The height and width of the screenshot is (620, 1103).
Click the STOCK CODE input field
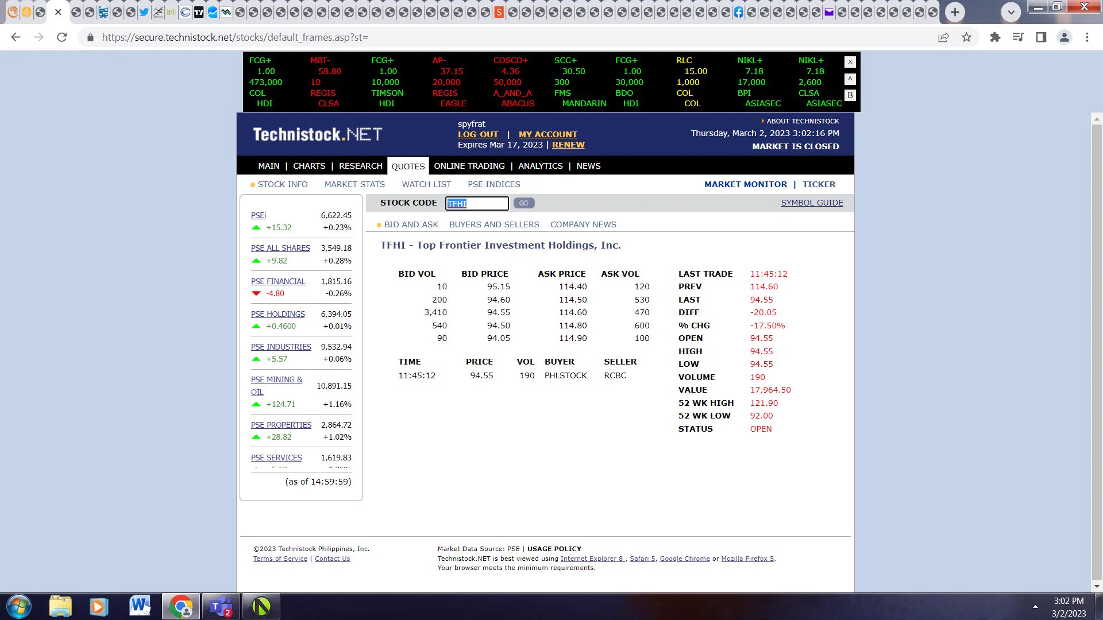click(477, 203)
